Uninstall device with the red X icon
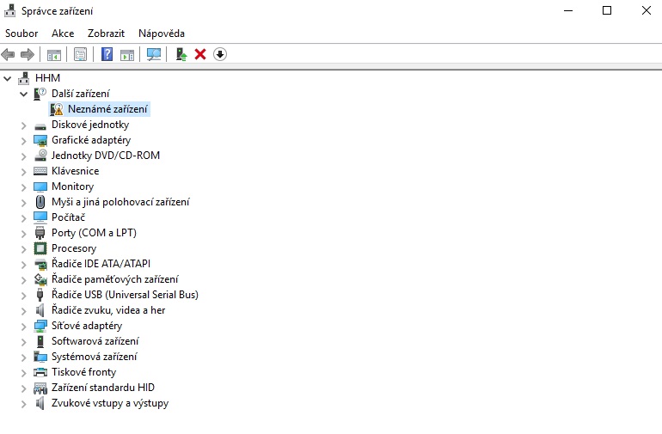 point(200,54)
